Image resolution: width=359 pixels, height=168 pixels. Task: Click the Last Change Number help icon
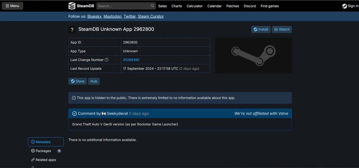(x=107, y=60)
